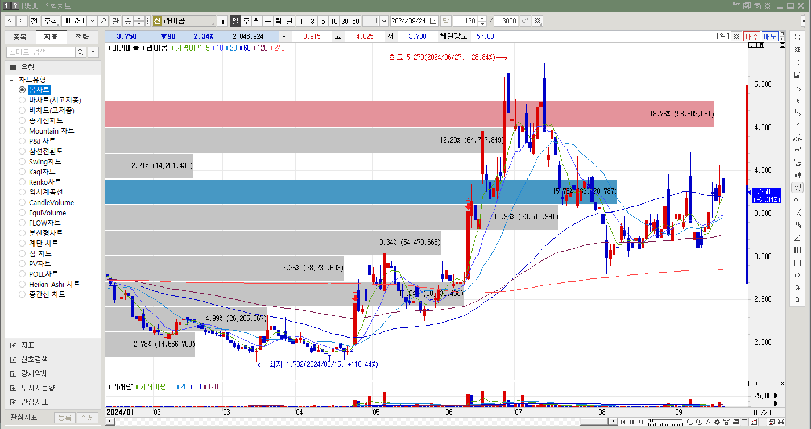Click the bottom toolbar gear settings icon
The height and width of the screenshot is (429, 811).
coord(718,422)
